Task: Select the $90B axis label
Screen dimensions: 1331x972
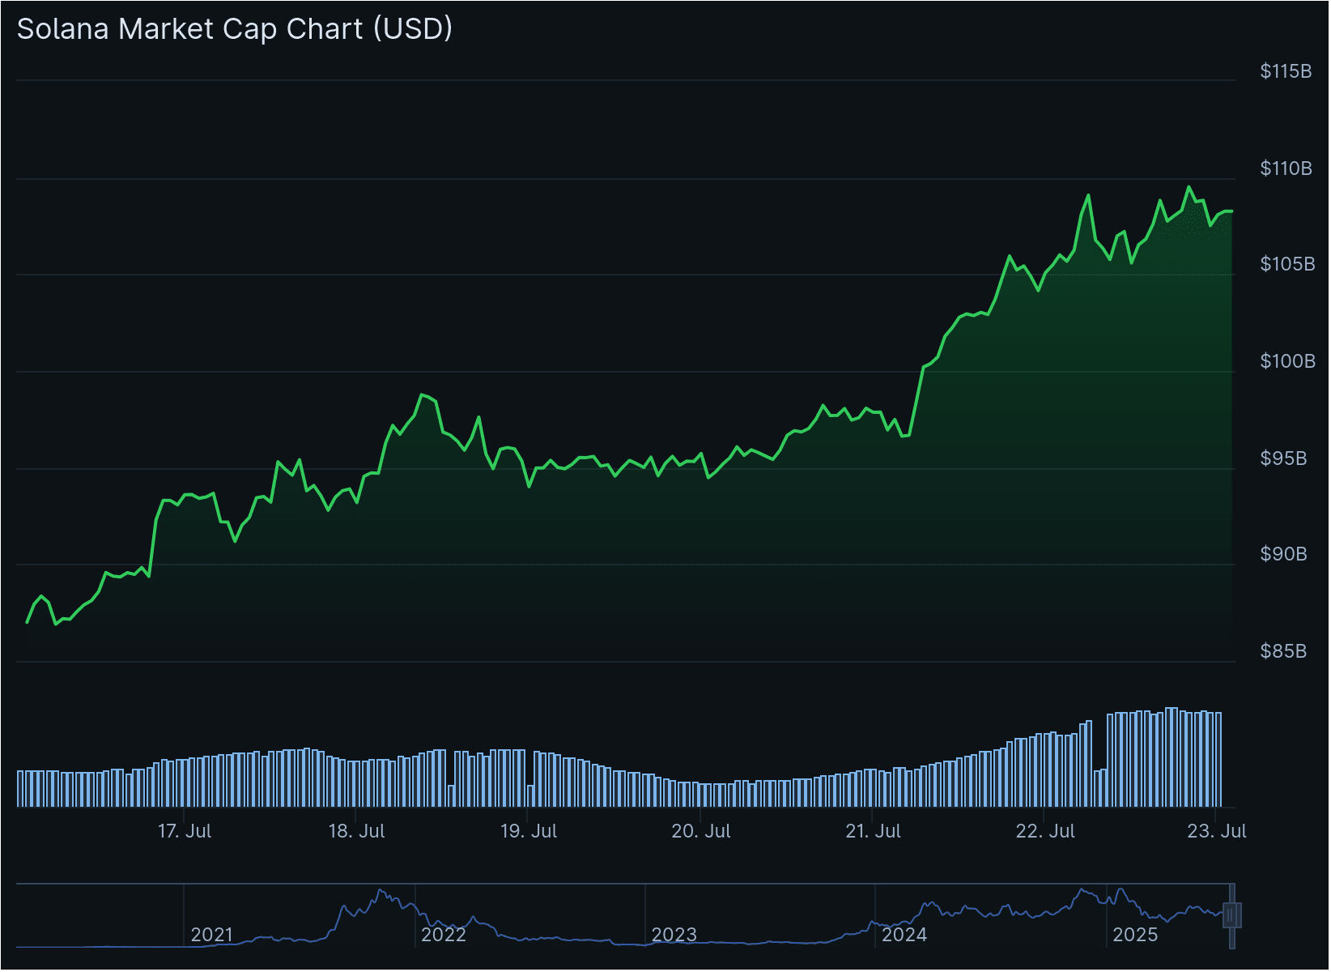Action: (1283, 554)
